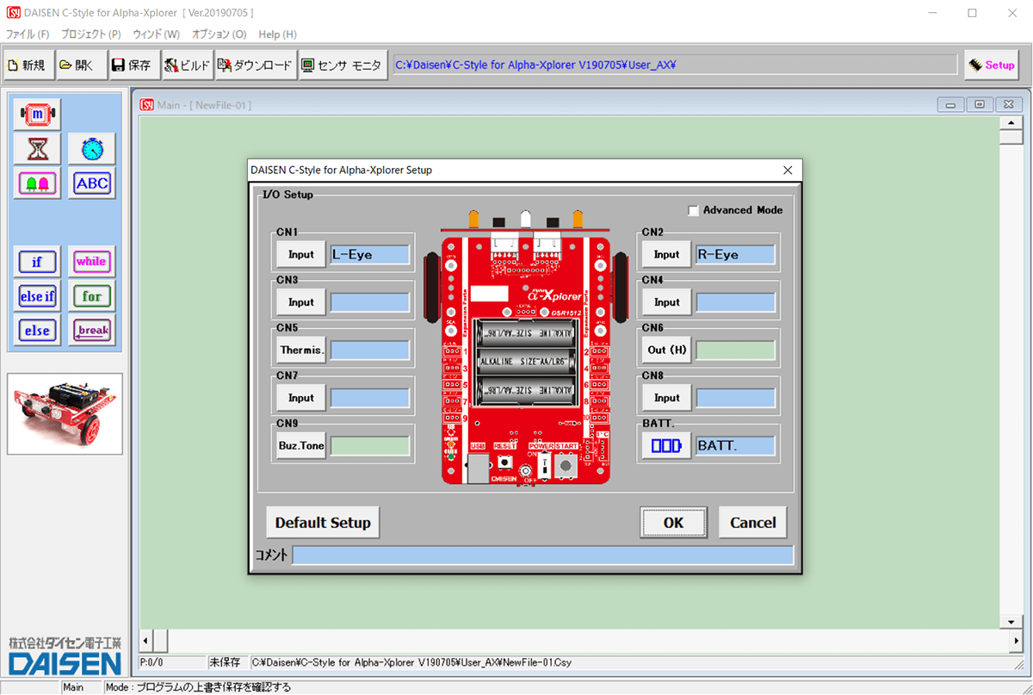Toggle CN4 Input mode button
Image resolution: width=1033 pixels, height=695 pixels.
click(x=667, y=302)
